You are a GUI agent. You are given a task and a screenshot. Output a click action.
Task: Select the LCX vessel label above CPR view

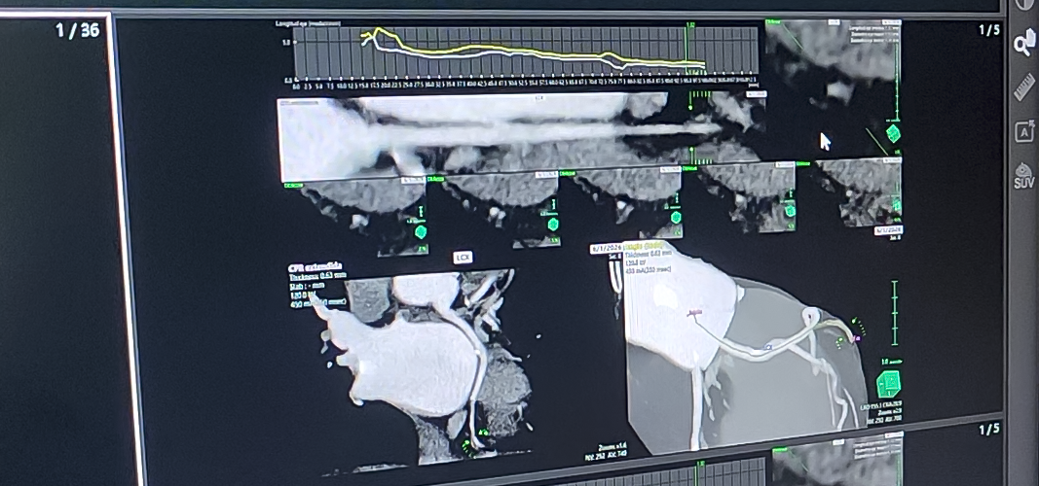(x=463, y=258)
